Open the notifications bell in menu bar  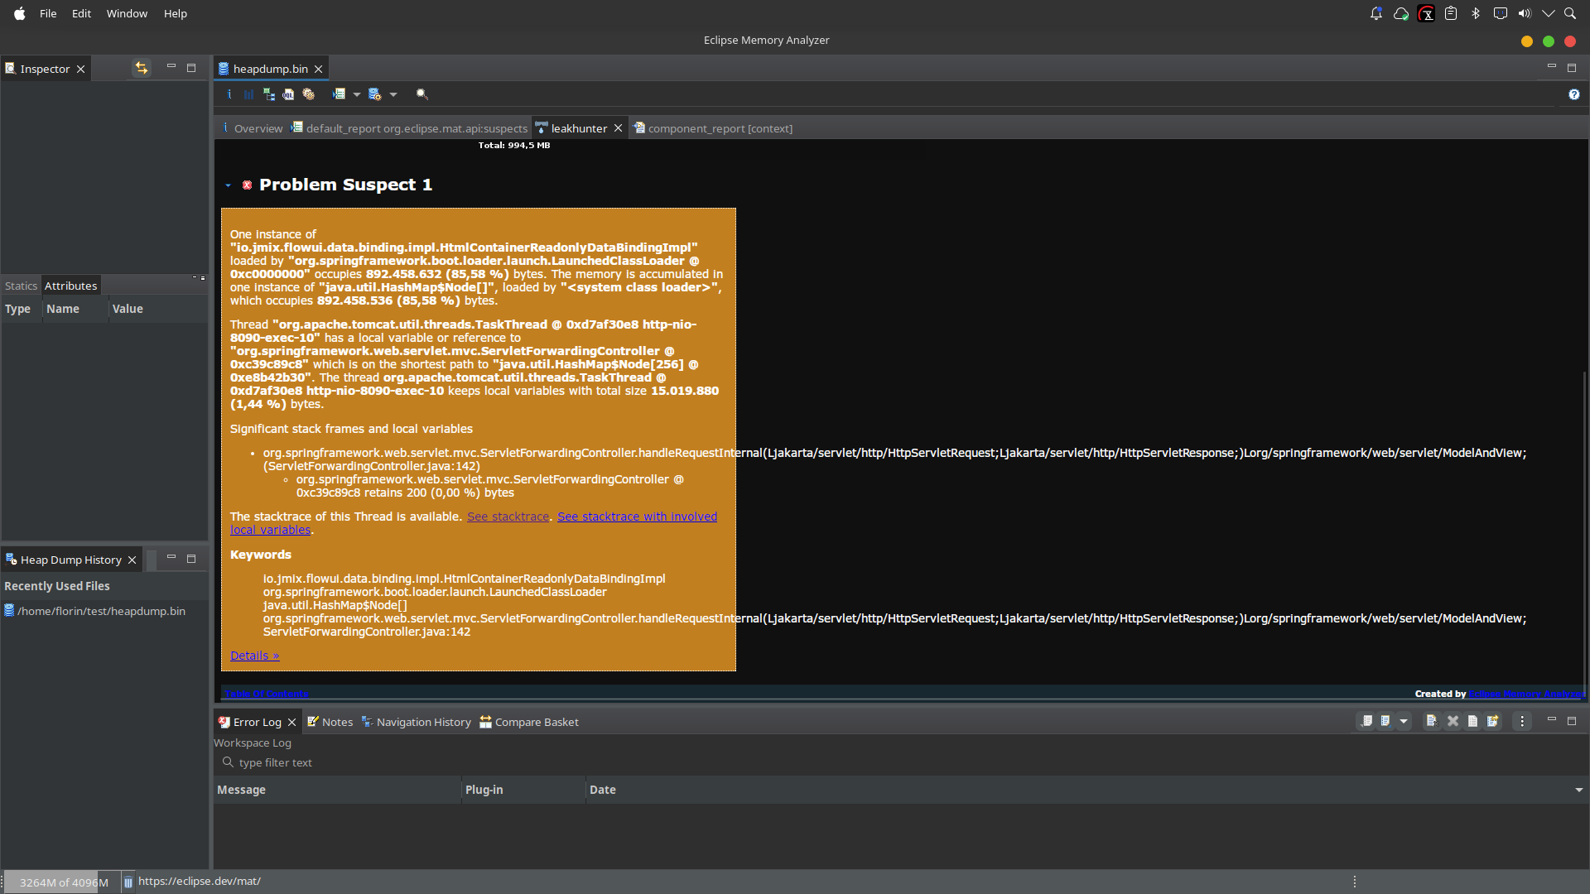coord(1376,13)
